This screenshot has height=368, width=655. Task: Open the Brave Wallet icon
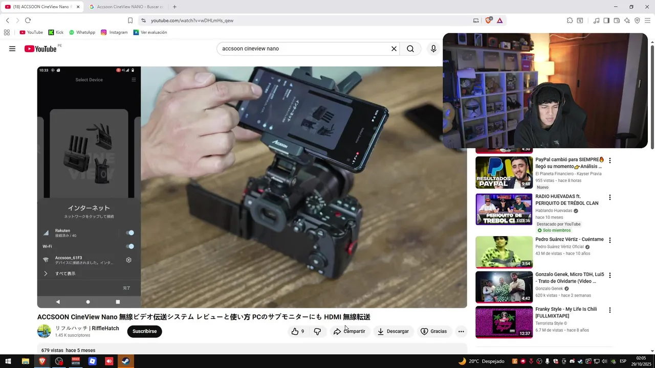pyautogui.click(x=617, y=20)
